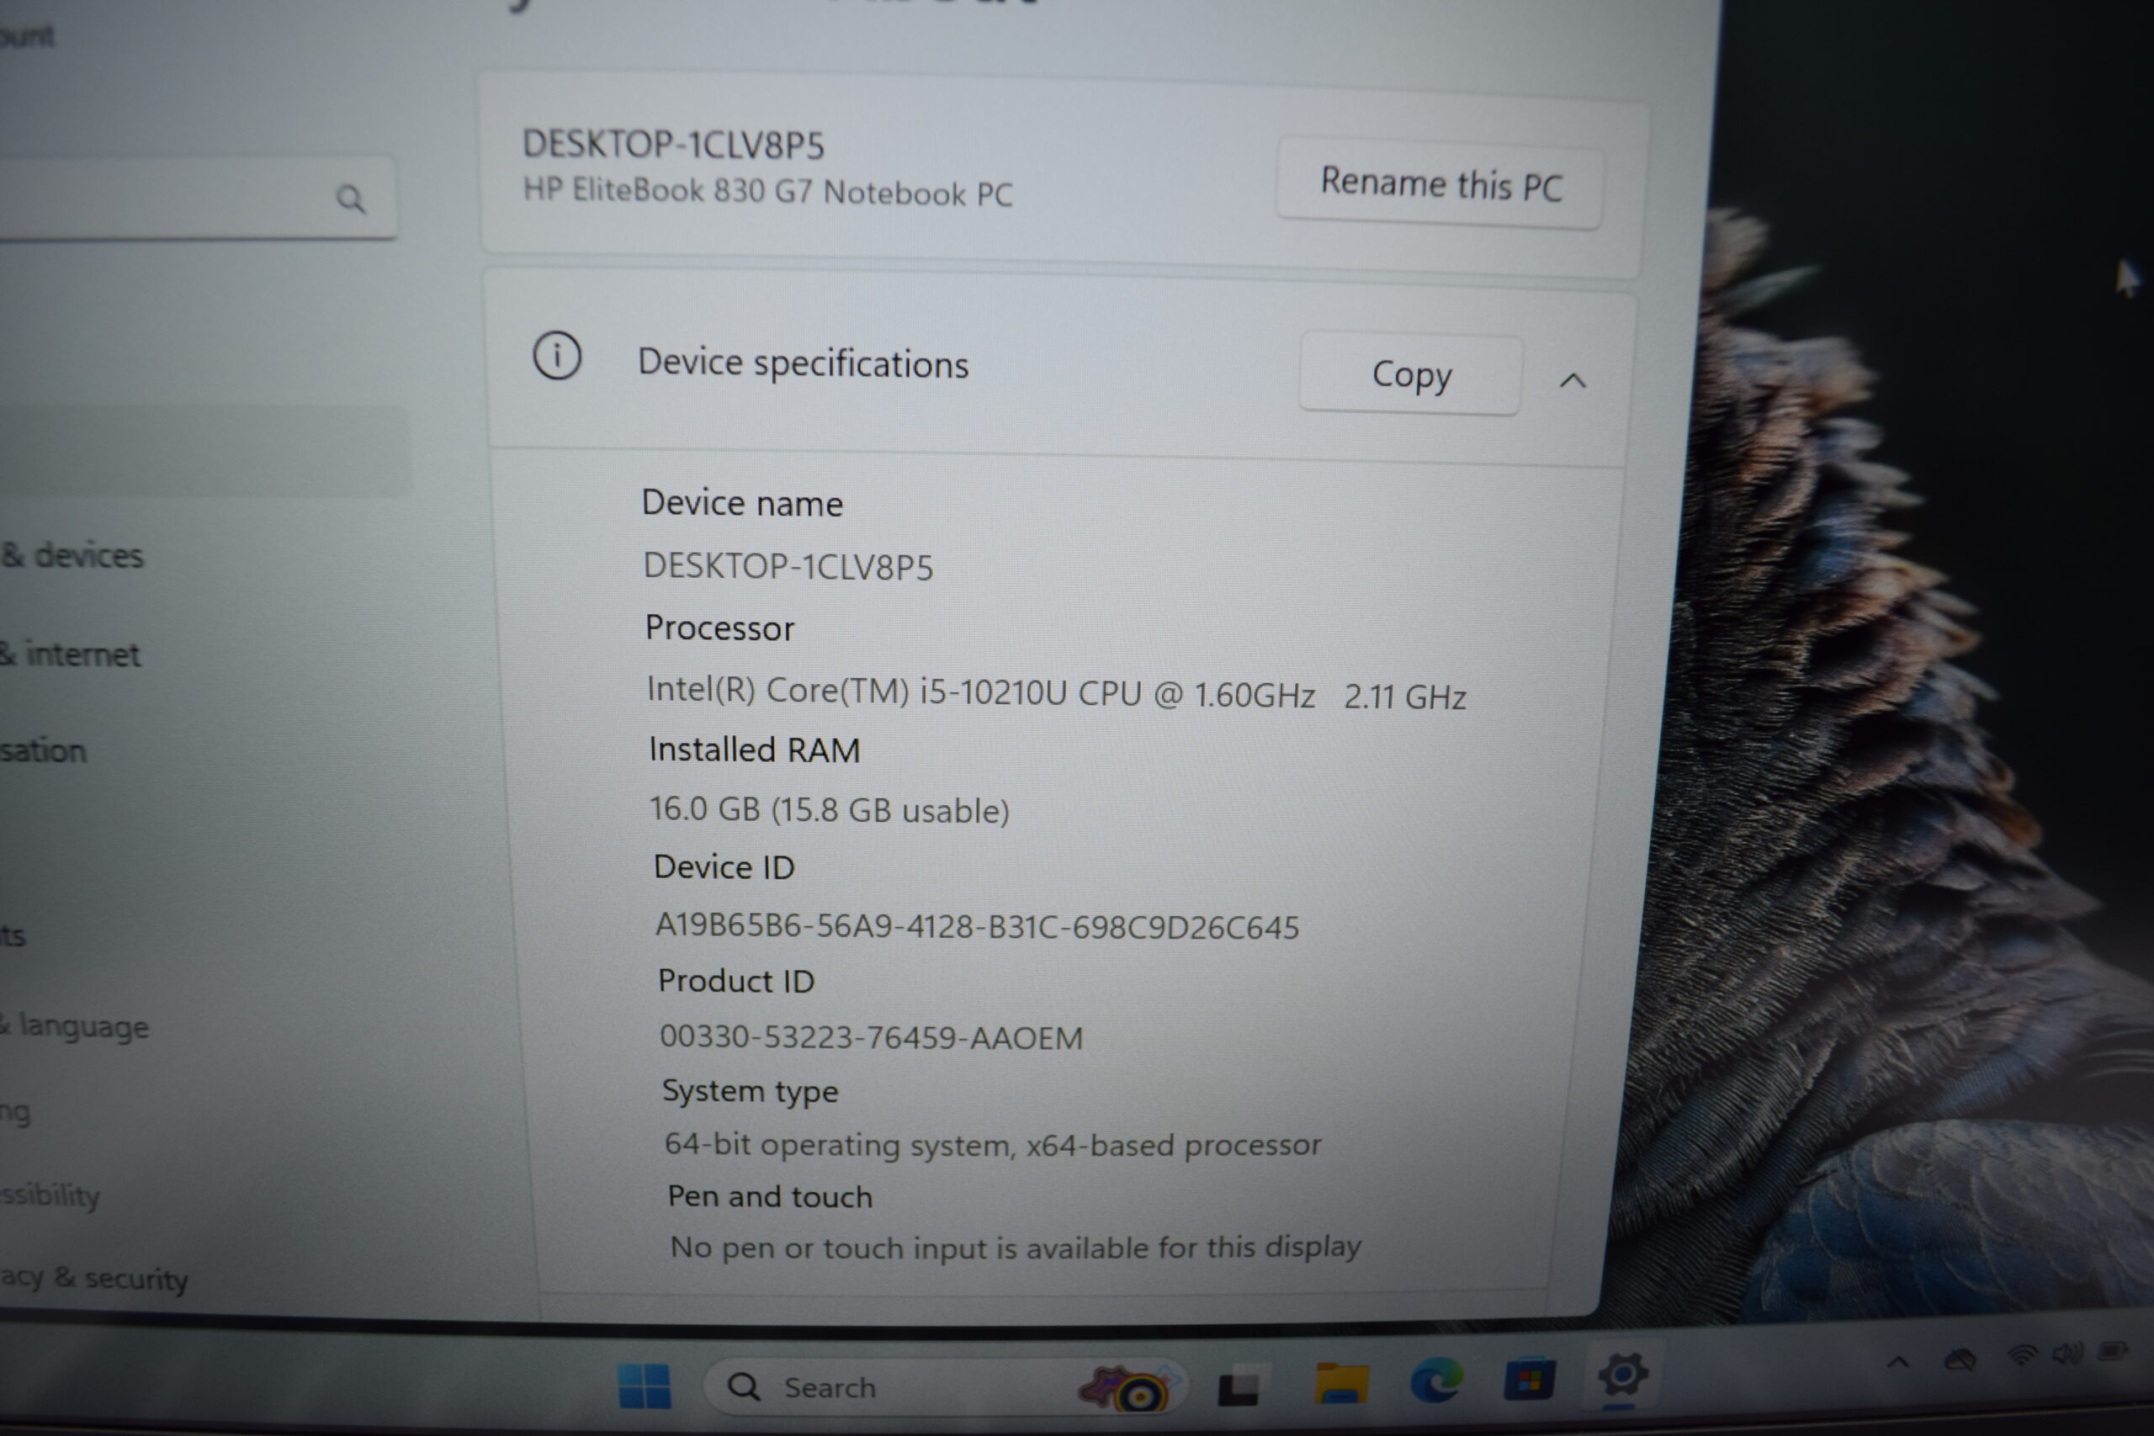Open the Wi-Fi network tray icon

point(2021,1355)
